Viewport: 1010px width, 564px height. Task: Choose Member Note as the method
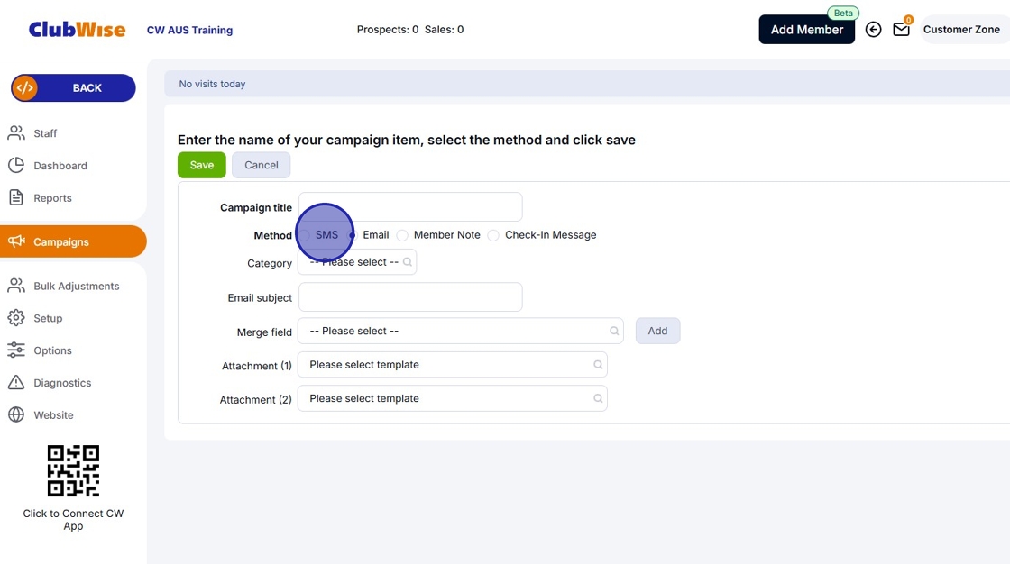(401, 234)
